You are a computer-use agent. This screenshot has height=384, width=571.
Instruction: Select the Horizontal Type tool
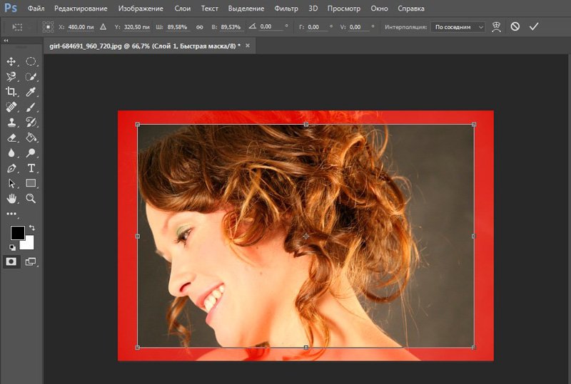coord(31,168)
